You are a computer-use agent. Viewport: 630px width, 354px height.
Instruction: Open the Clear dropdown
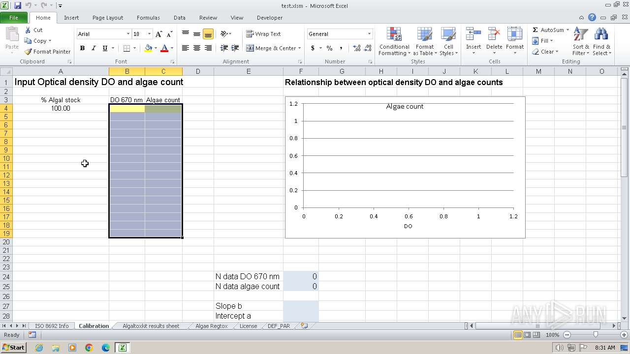(545, 52)
